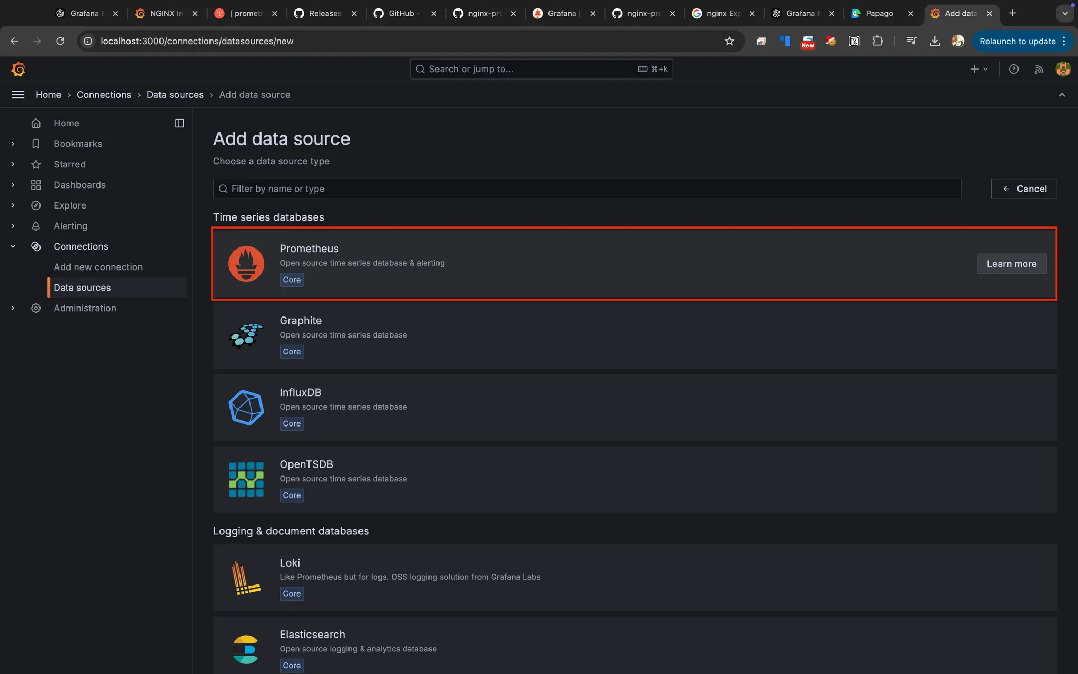Expand the Dashboards sidebar section
The width and height of the screenshot is (1078, 674).
pyautogui.click(x=13, y=185)
